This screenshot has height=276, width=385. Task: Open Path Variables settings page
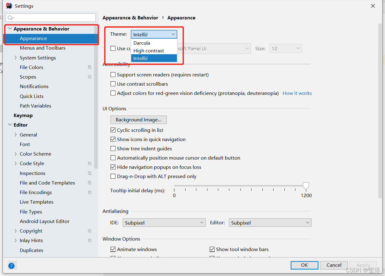coord(36,106)
